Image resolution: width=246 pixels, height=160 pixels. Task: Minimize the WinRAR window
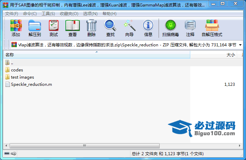click(x=213, y=4)
